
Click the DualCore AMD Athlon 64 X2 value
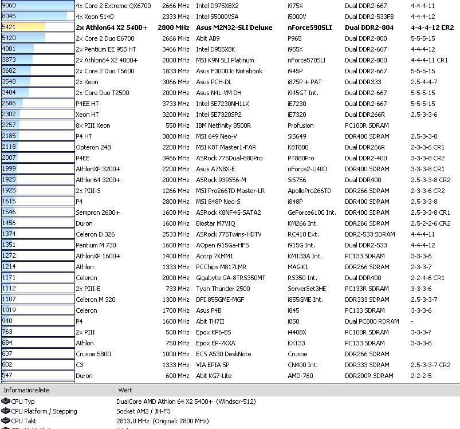tap(186, 401)
